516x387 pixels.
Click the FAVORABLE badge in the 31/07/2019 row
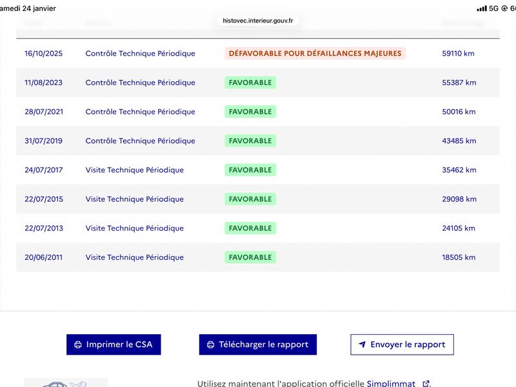click(x=250, y=141)
